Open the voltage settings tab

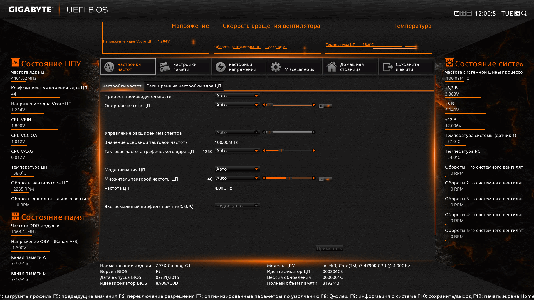point(239,67)
